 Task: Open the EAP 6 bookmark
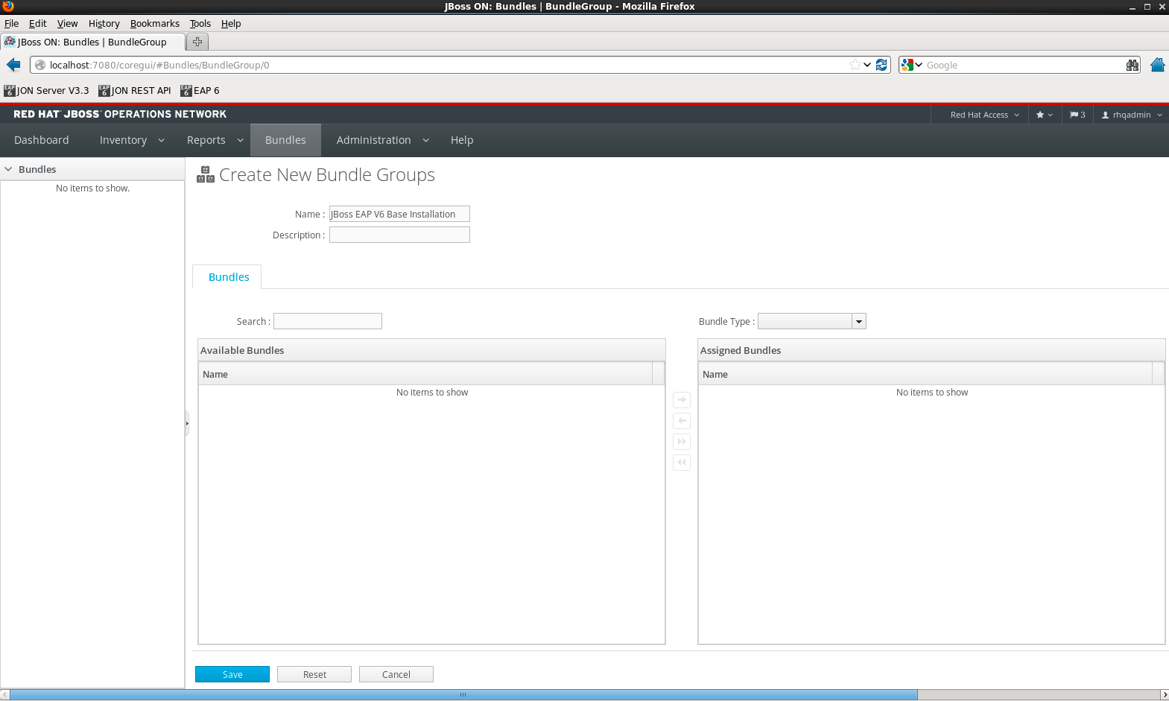200,91
